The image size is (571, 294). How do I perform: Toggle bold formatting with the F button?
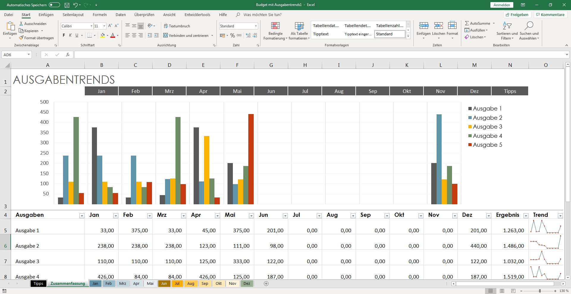coord(63,35)
